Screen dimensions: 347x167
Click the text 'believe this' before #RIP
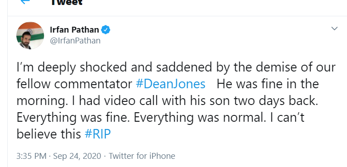[x=49, y=134]
